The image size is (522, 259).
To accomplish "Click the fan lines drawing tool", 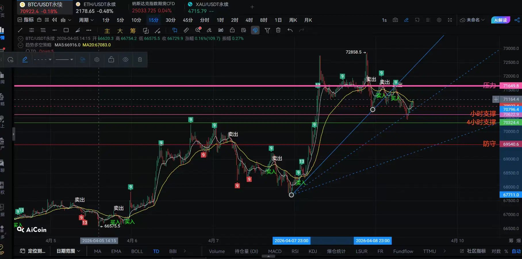I will coord(78,30).
